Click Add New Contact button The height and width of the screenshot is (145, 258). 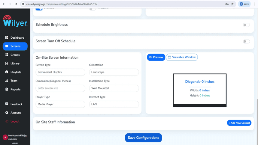(x=239, y=123)
